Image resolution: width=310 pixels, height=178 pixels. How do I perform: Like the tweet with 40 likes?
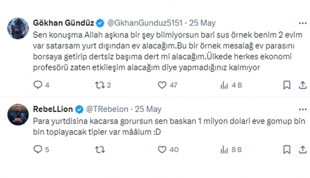click(x=162, y=150)
